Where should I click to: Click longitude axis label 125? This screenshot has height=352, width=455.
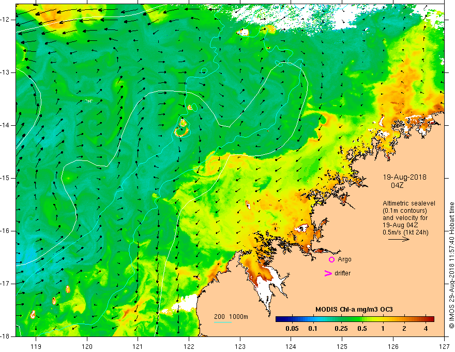[x=342, y=346]
